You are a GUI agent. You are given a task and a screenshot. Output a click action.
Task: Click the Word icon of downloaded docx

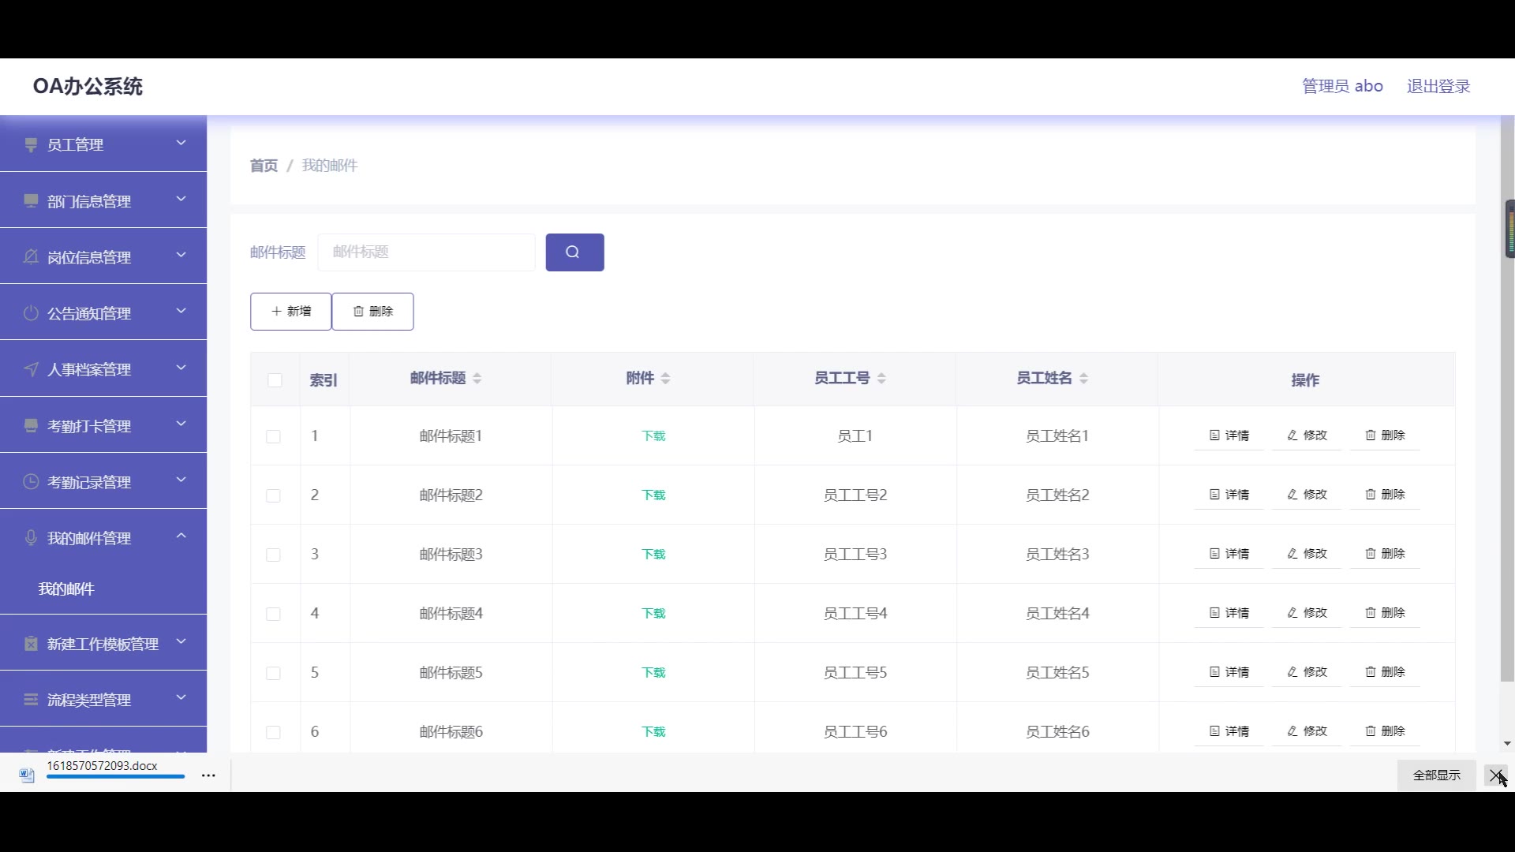point(27,775)
